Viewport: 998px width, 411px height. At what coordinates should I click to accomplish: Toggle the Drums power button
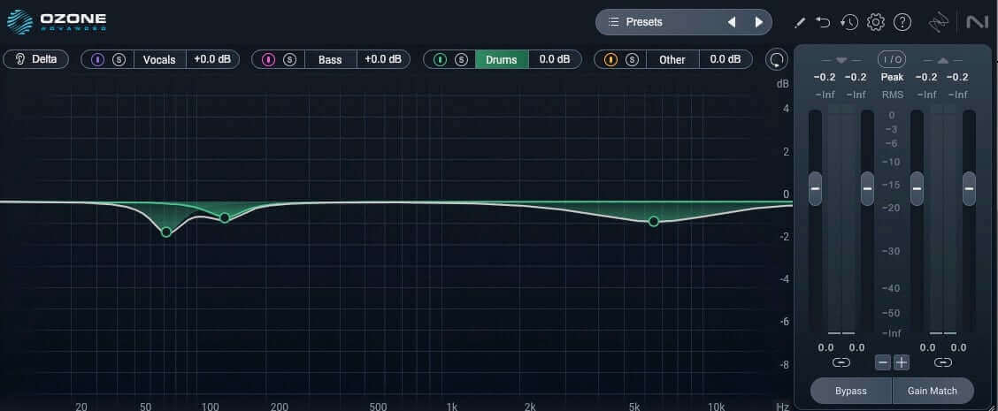point(440,60)
